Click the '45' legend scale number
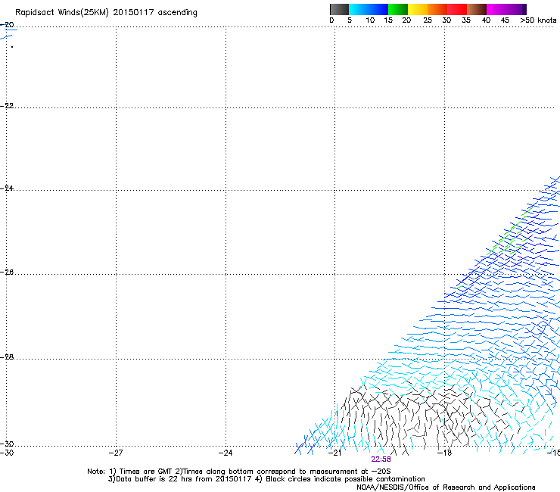The image size is (560, 492). [x=505, y=20]
